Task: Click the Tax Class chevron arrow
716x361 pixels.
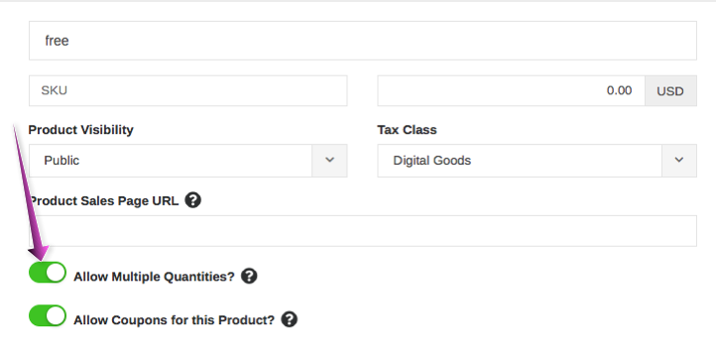Action: (679, 161)
